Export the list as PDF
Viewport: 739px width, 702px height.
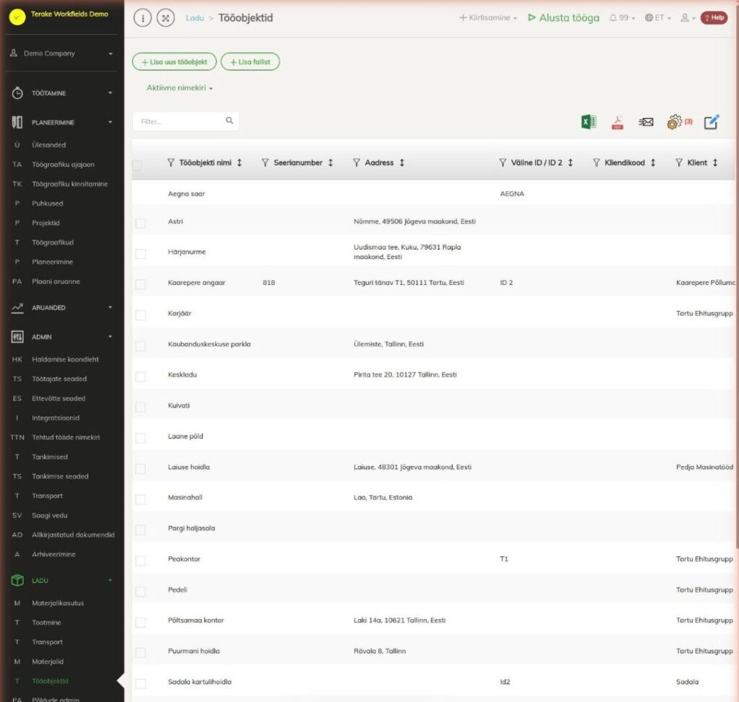[618, 122]
